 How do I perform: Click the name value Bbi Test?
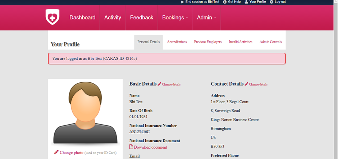(x=136, y=102)
